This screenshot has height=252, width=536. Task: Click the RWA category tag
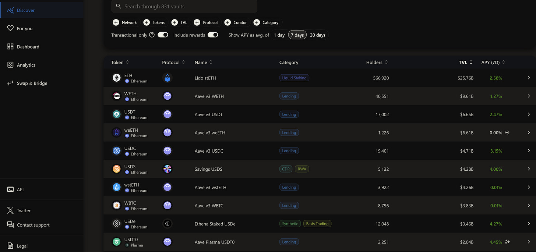click(302, 169)
